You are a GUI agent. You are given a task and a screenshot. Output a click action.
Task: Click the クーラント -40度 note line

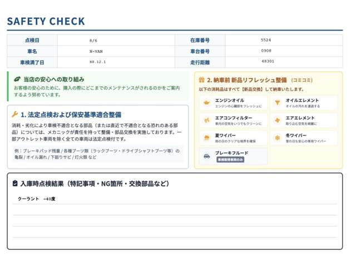click(x=175, y=199)
